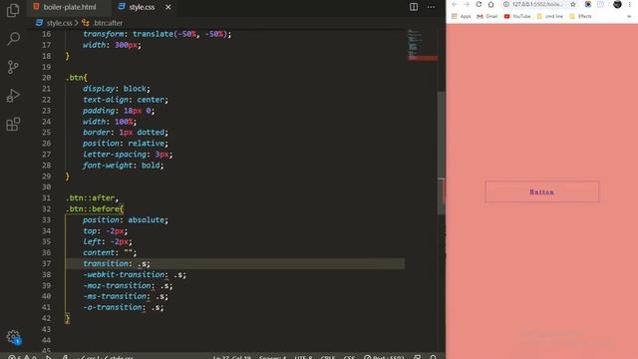638x359 pixels.
Task: Click the 127.0.0.1 address bar
Action: tap(537, 4)
